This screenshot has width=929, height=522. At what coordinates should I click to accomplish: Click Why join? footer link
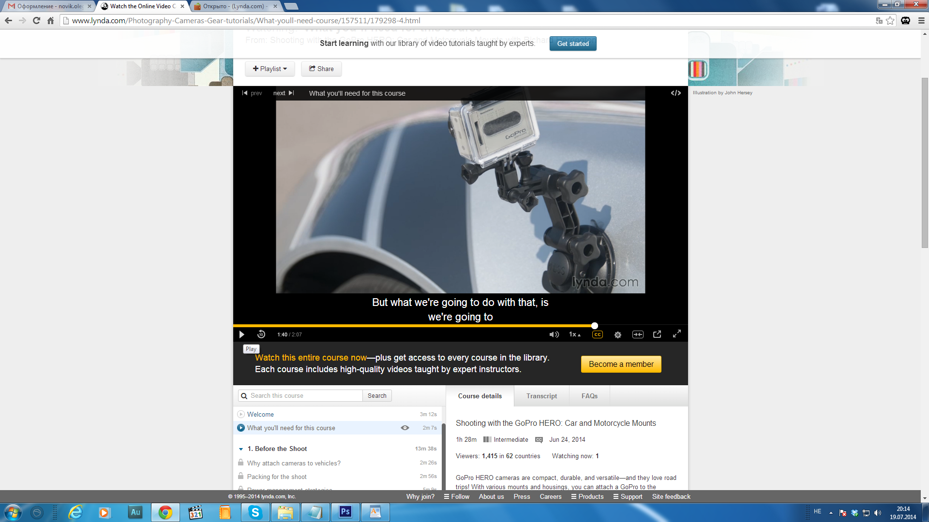420,496
